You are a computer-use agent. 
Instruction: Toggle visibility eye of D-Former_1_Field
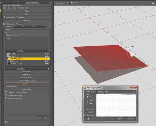point(46,64)
